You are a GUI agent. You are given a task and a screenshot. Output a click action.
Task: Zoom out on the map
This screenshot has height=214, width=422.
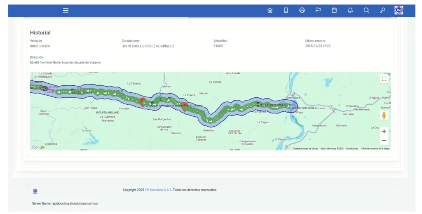click(x=384, y=141)
